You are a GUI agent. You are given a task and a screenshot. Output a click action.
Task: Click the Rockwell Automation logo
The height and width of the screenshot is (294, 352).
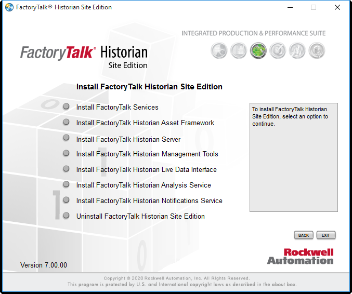point(301,256)
